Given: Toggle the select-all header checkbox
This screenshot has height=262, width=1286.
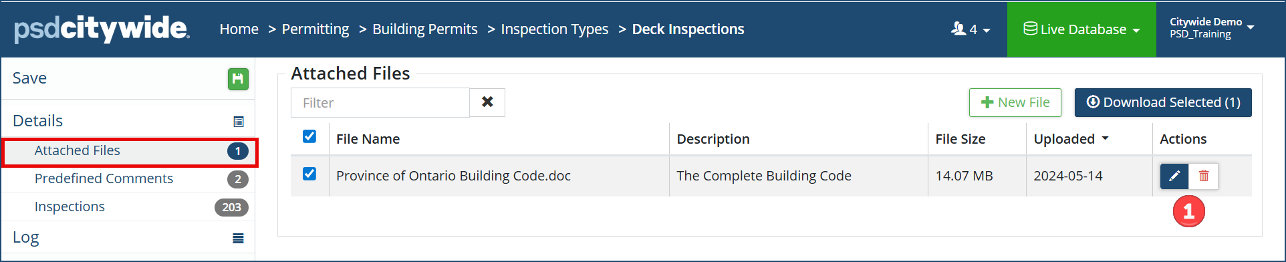Looking at the screenshot, I should point(309,136).
